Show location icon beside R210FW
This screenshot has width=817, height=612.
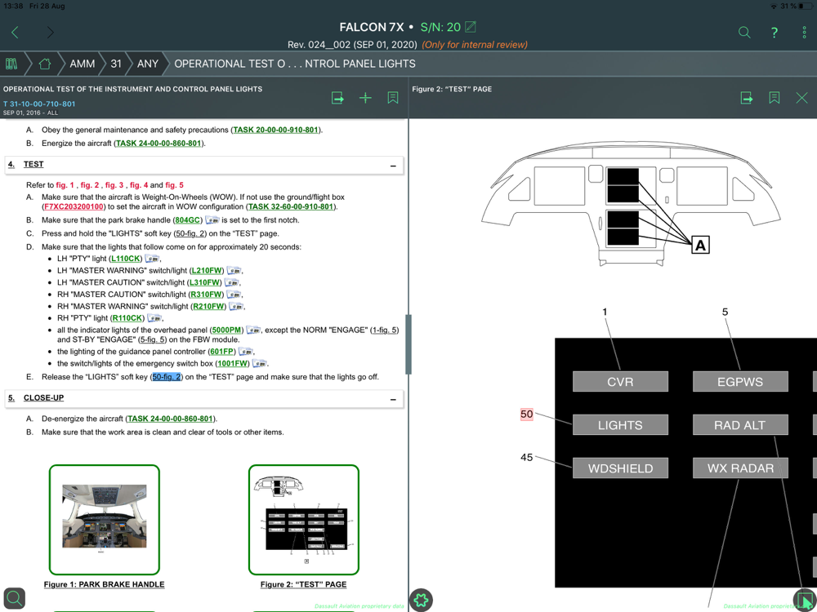coord(236,307)
